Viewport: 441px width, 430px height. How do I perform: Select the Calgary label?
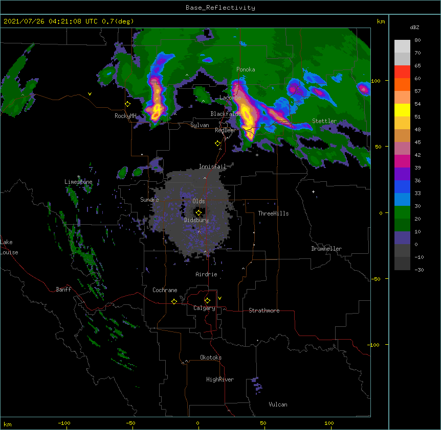coord(204,308)
